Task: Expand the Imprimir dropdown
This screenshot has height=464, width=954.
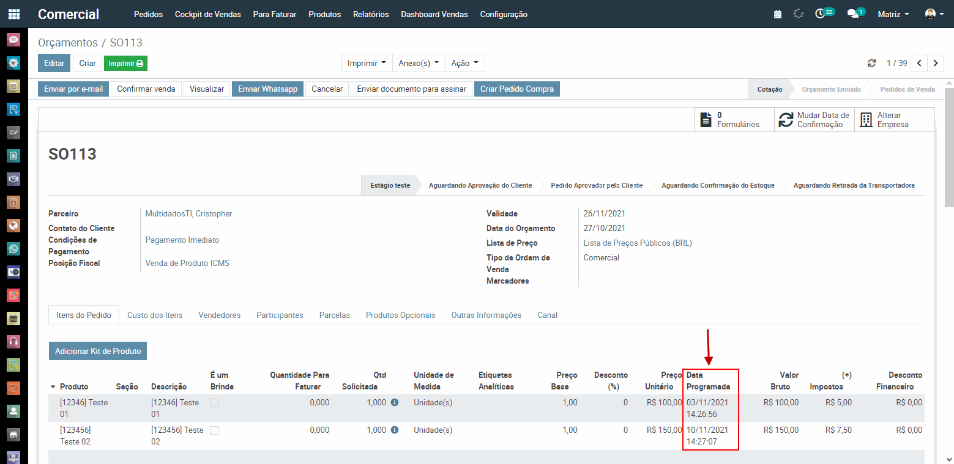Action: 367,63
